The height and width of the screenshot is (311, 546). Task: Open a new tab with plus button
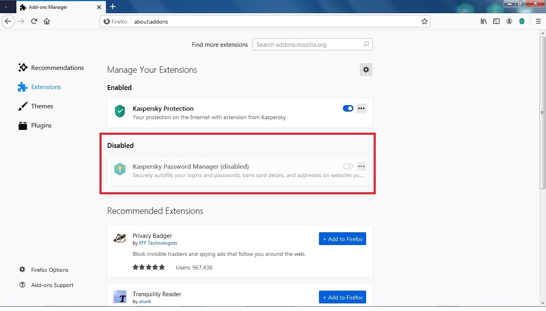[113, 6]
